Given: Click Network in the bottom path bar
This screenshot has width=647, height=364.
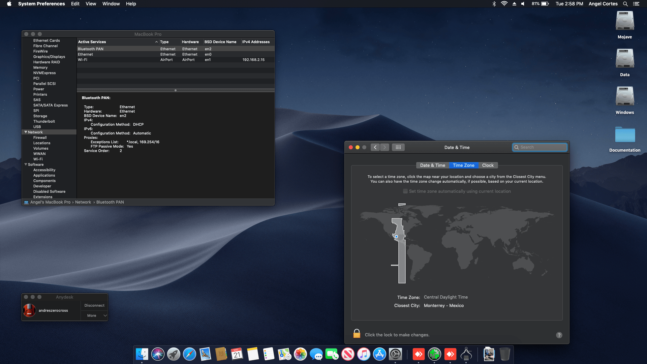Looking at the screenshot, I should tap(83, 202).
